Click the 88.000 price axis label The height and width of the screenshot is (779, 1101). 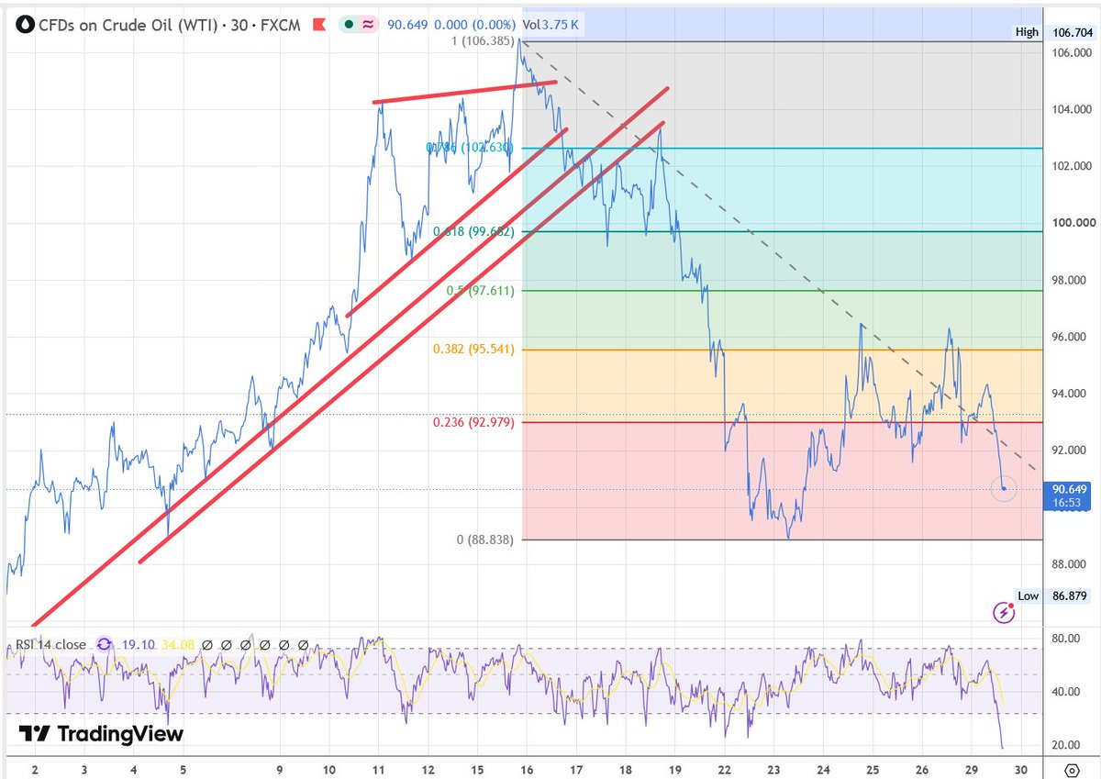click(x=1071, y=563)
